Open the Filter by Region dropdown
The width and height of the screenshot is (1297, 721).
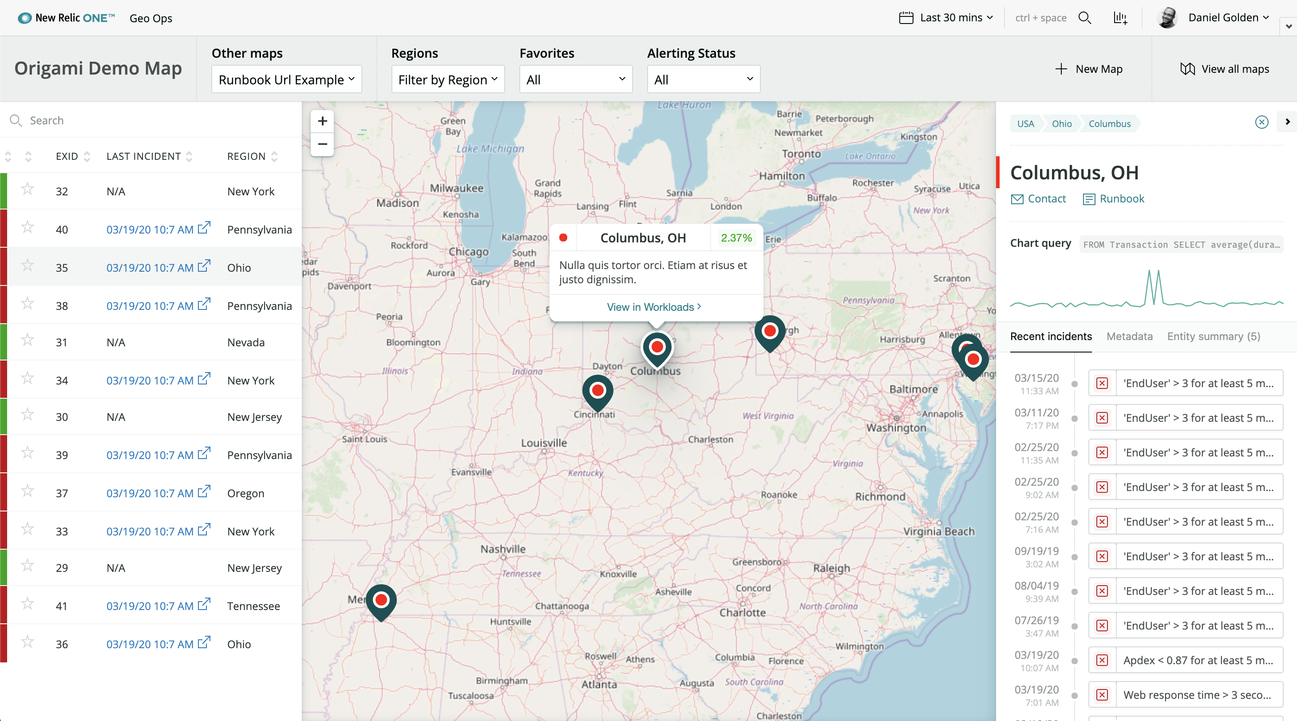point(447,79)
